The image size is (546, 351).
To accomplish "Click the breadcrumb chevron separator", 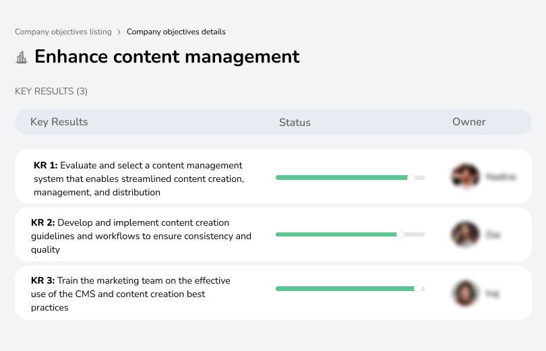I will click(x=119, y=32).
